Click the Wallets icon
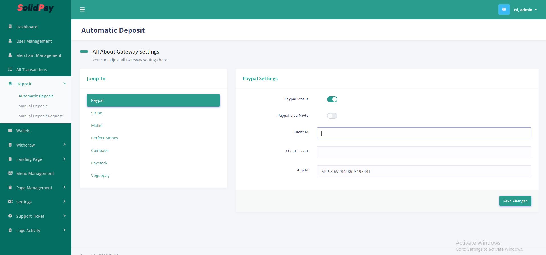The image size is (546, 255). [10, 131]
